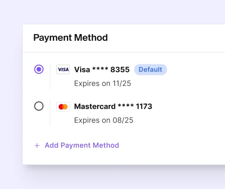Image resolution: width=225 pixels, height=189 pixels.
Task: Open the Add Payment Method link
Action: [82, 145]
